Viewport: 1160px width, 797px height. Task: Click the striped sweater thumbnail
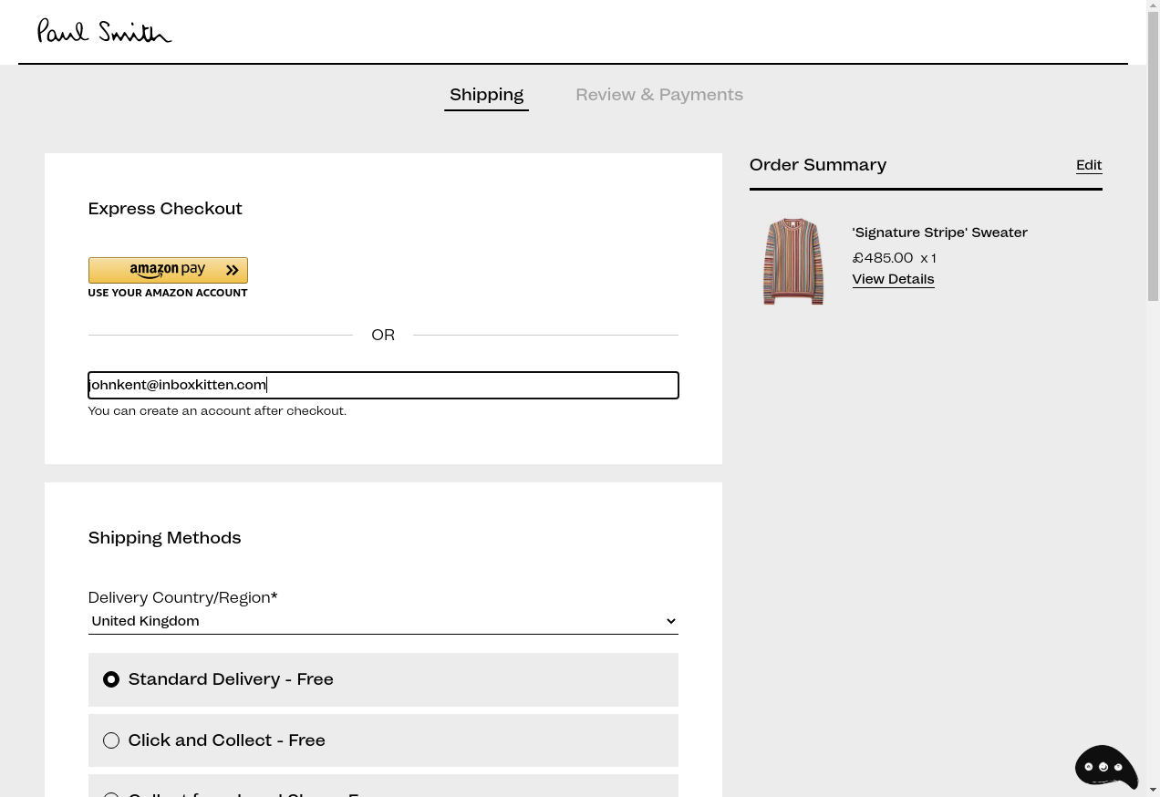coord(793,262)
